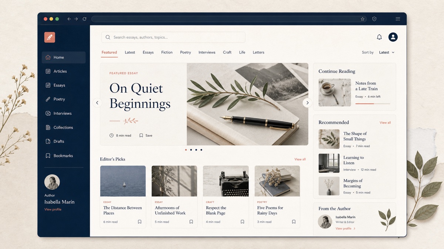Viewport: 444px width, 249px height.
Task: Switch to the Interviews tab
Action: pos(207,52)
